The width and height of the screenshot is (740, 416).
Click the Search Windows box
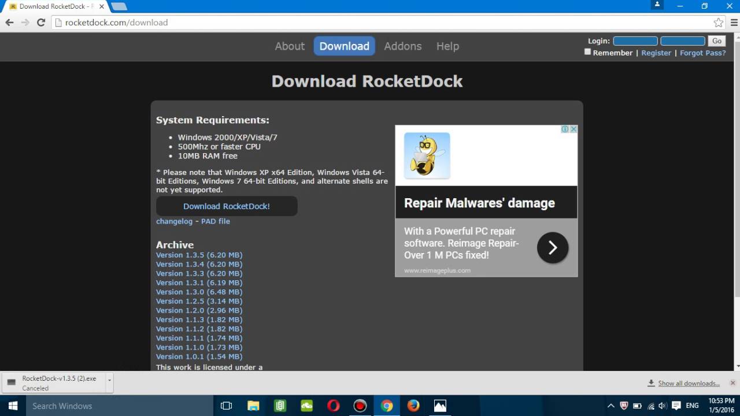pos(120,406)
